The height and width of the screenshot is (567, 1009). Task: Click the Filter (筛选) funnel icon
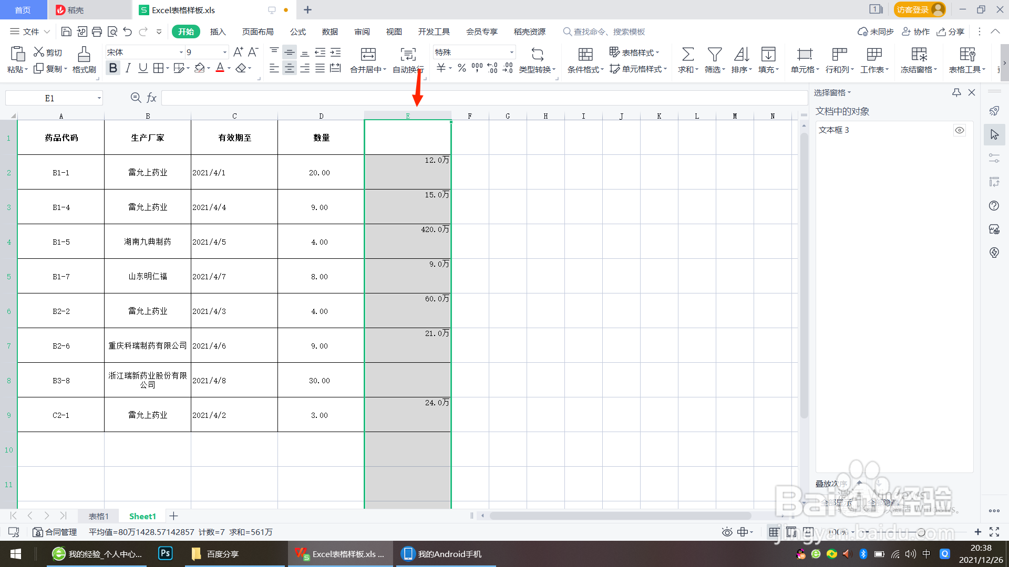coord(714,55)
